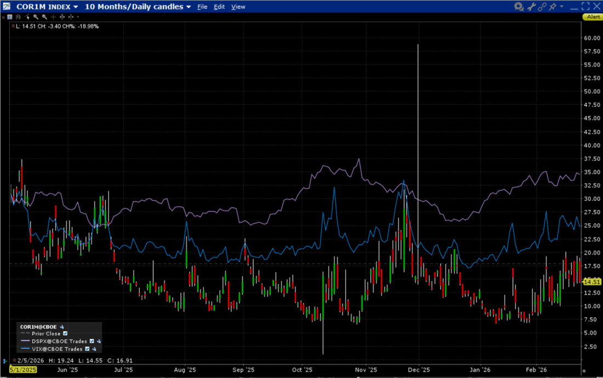Disable the Prior Close checkbox
This screenshot has width=603, height=378.
tap(65, 334)
